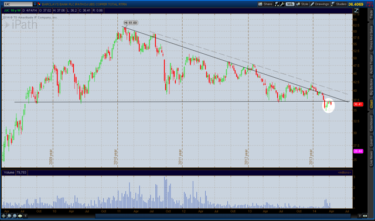
Task: Switch to the Dashboard side tab
Action: (x=371, y=123)
